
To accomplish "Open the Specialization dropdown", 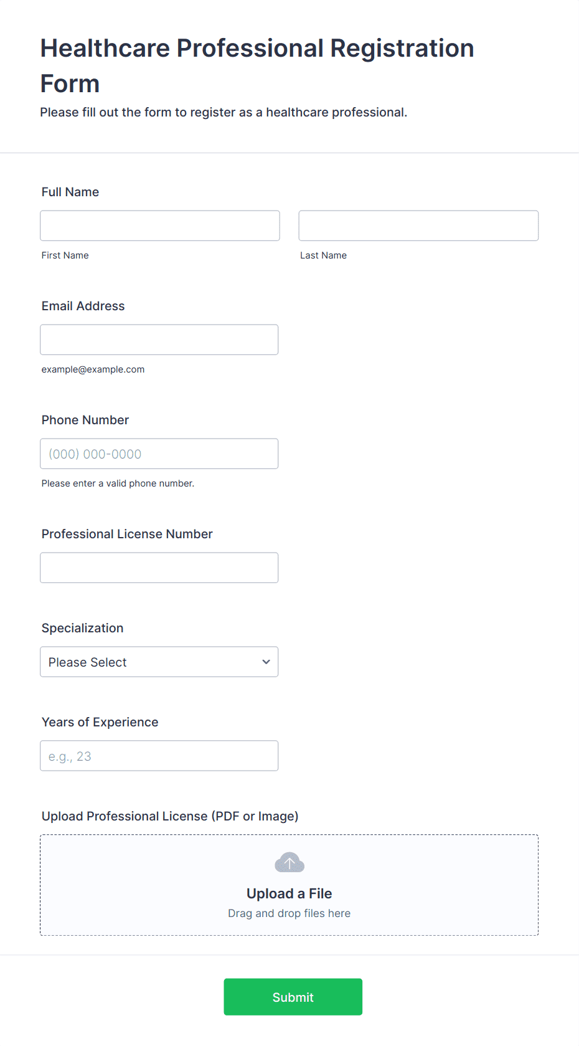I will (159, 662).
